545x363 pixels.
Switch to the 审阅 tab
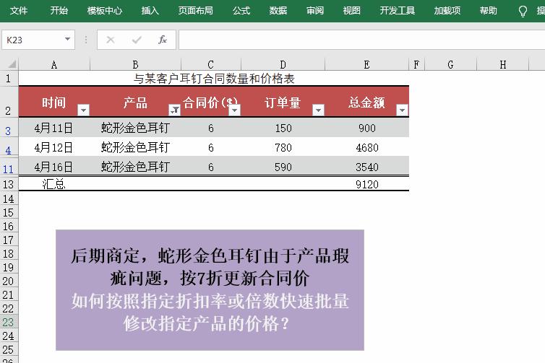click(x=315, y=11)
